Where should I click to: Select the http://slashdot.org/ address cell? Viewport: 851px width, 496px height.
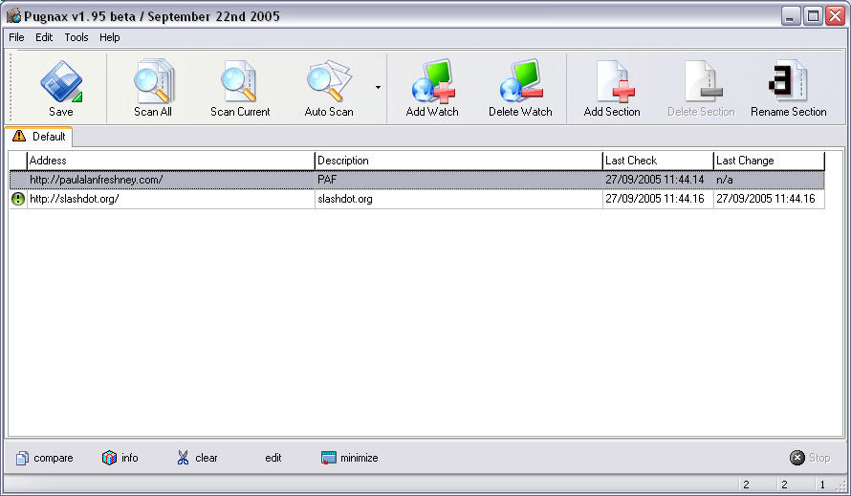[x=171, y=199]
